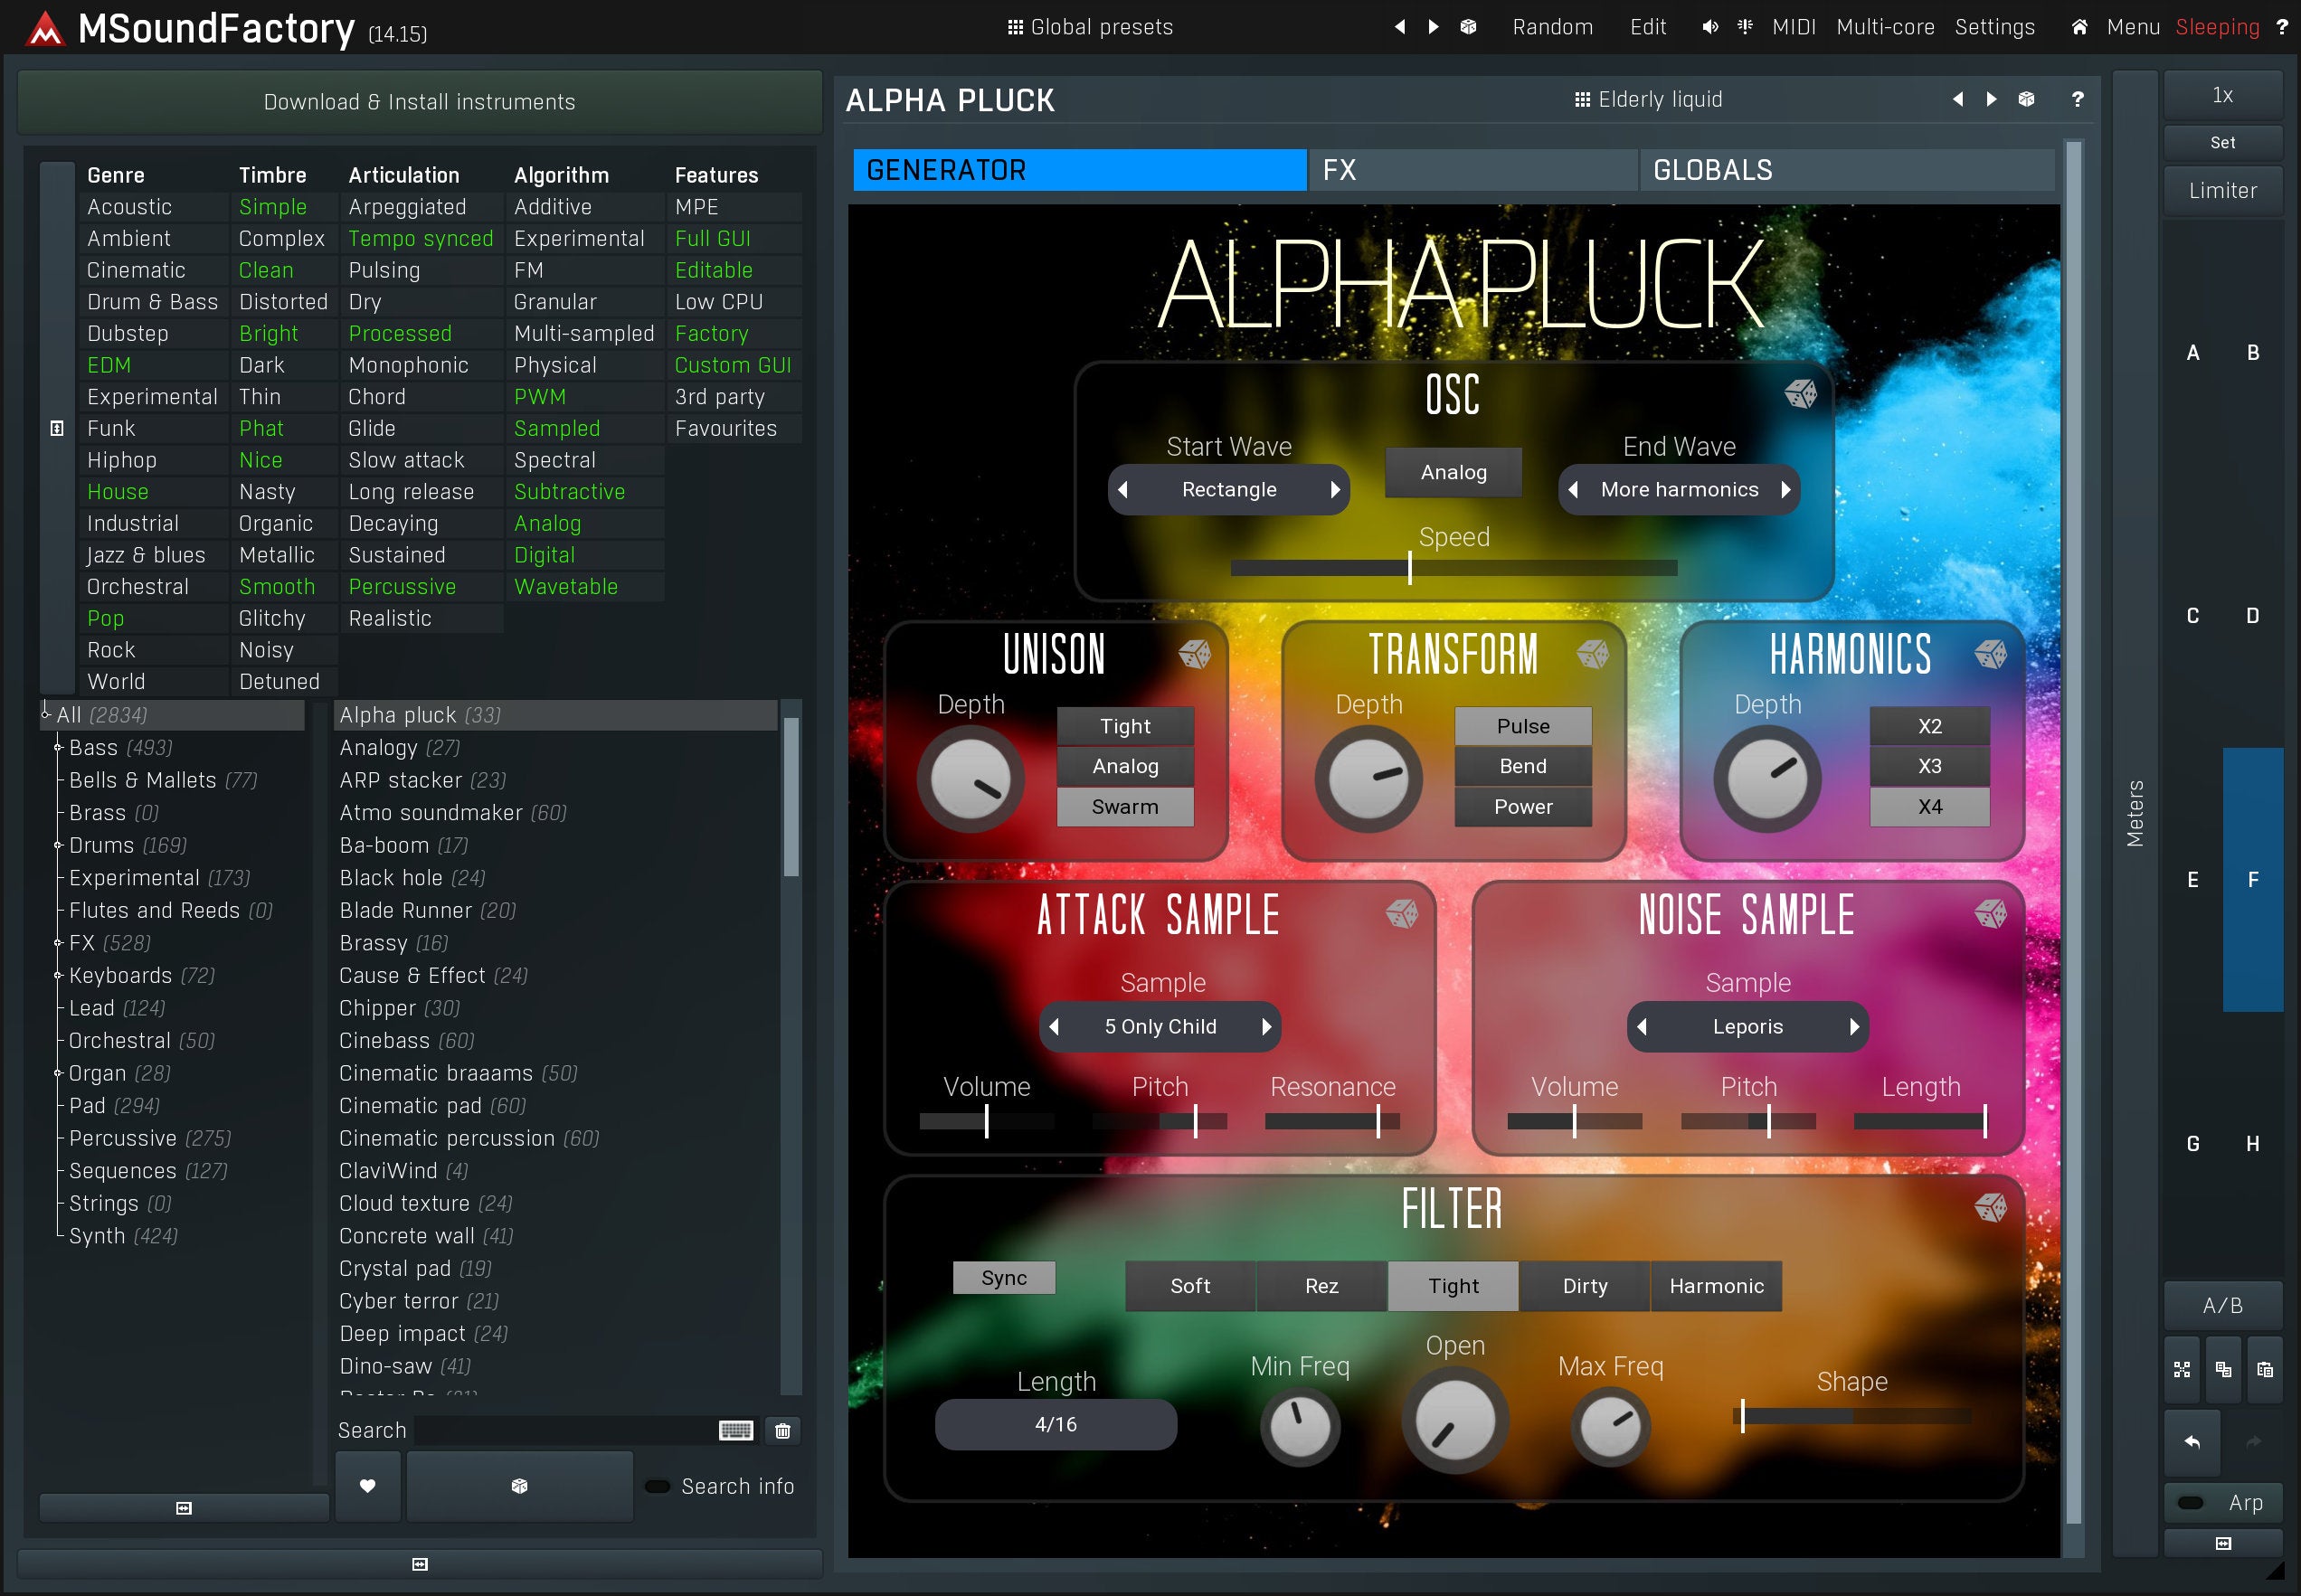Image resolution: width=2301 pixels, height=1596 pixels.
Task: Randomize the OSC section with its dice icon
Action: pos(1800,394)
